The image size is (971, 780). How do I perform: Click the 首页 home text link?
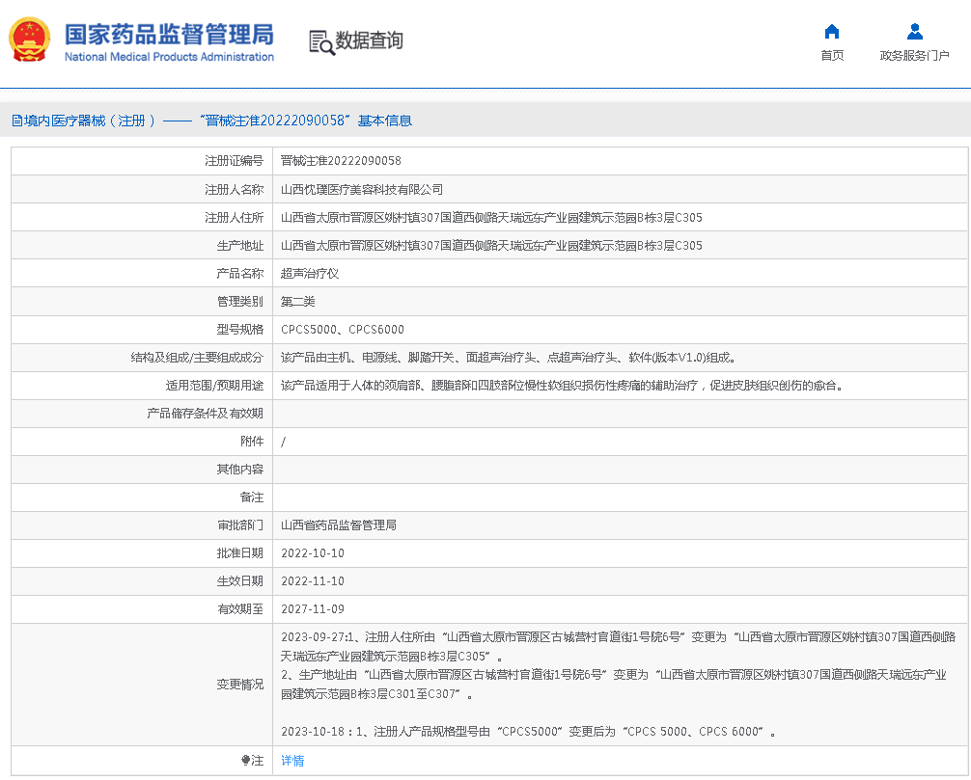(x=831, y=55)
